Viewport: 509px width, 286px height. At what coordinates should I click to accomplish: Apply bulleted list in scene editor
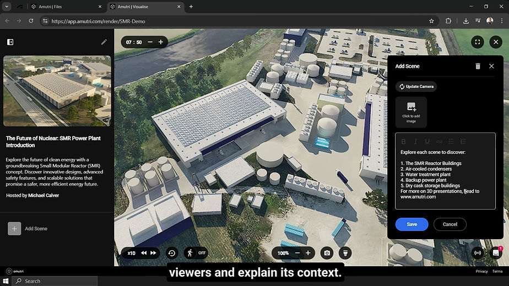coord(451,141)
